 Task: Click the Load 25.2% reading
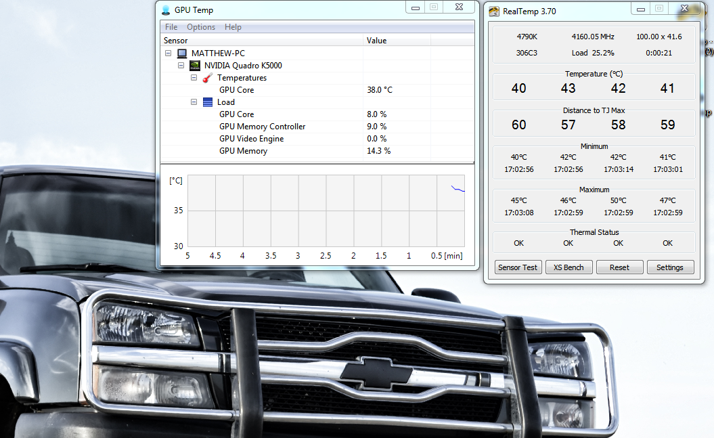point(593,53)
